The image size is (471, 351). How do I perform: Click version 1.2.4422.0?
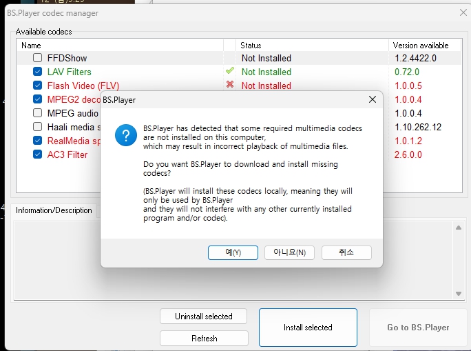(x=415, y=58)
